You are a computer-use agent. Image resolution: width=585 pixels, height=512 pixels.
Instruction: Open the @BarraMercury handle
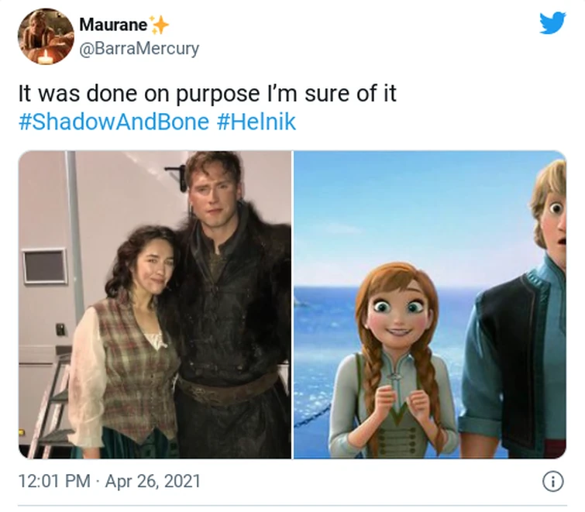[139, 49]
